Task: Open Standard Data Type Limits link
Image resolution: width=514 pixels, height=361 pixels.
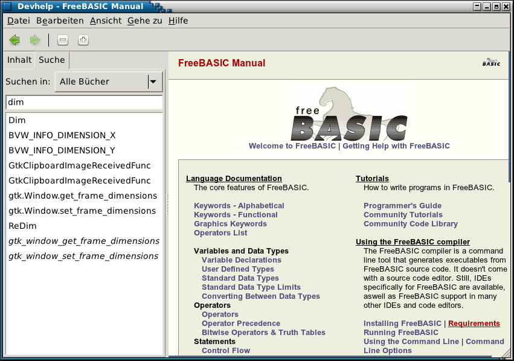Action: 251,287
